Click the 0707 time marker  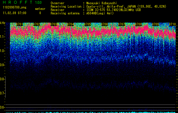click(x=121, y=24)
